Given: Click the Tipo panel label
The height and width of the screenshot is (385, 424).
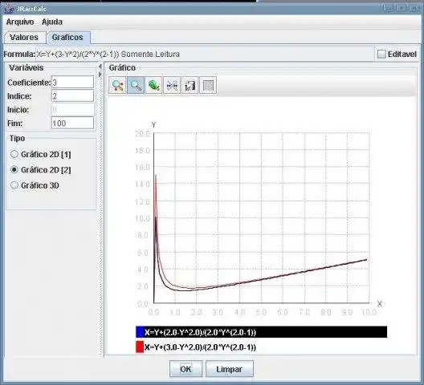Looking at the screenshot, I should [x=18, y=138].
